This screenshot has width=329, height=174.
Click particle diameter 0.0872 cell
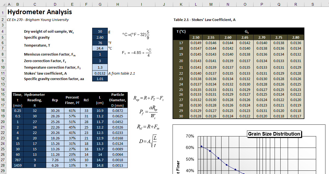pos(118,111)
